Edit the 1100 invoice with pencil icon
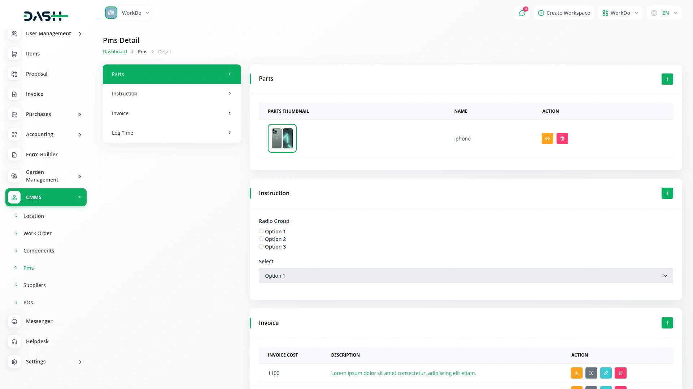The width and height of the screenshot is (693, 389). point(606,373)
